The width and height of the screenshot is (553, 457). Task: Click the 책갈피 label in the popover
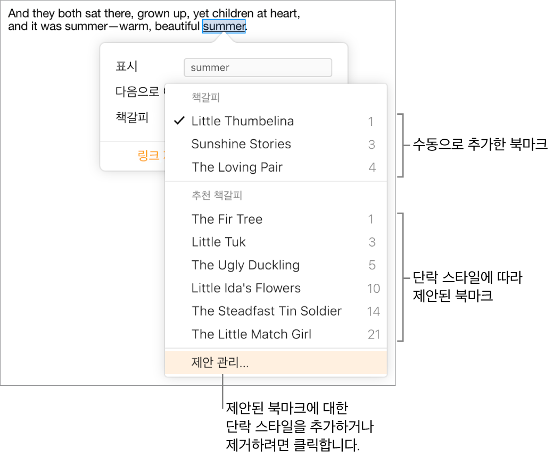[131, 117]
